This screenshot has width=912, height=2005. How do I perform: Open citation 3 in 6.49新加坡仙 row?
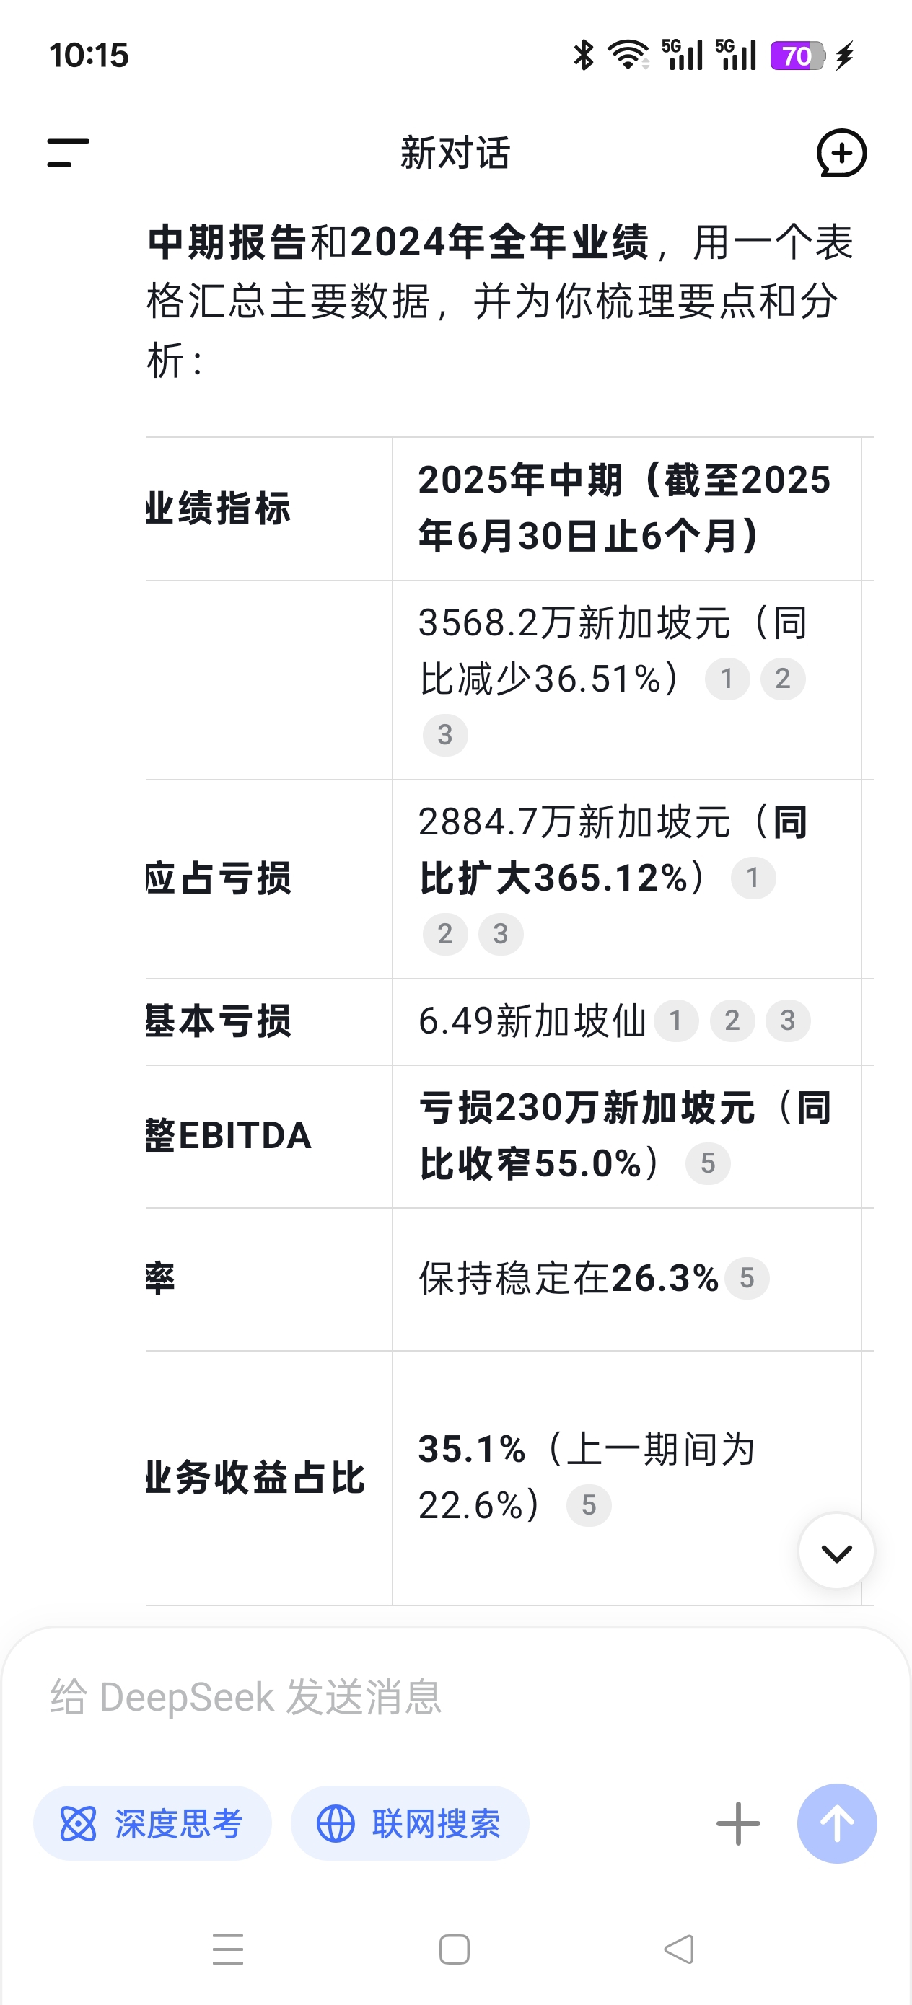[788, 1020]
